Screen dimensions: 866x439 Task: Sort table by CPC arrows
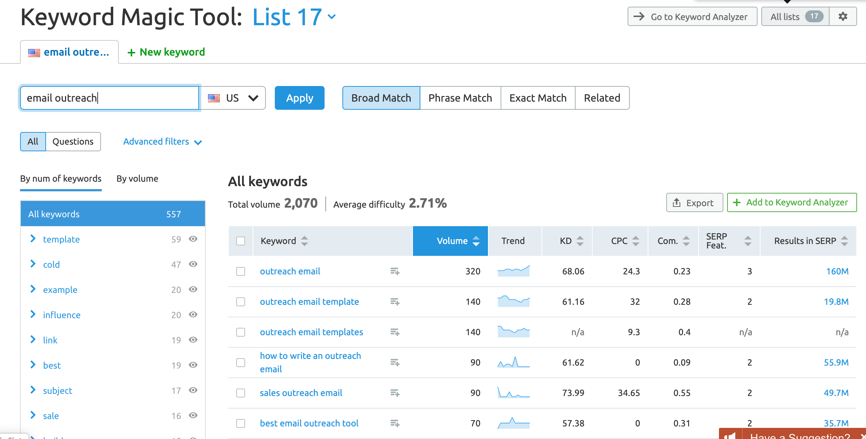635,241
